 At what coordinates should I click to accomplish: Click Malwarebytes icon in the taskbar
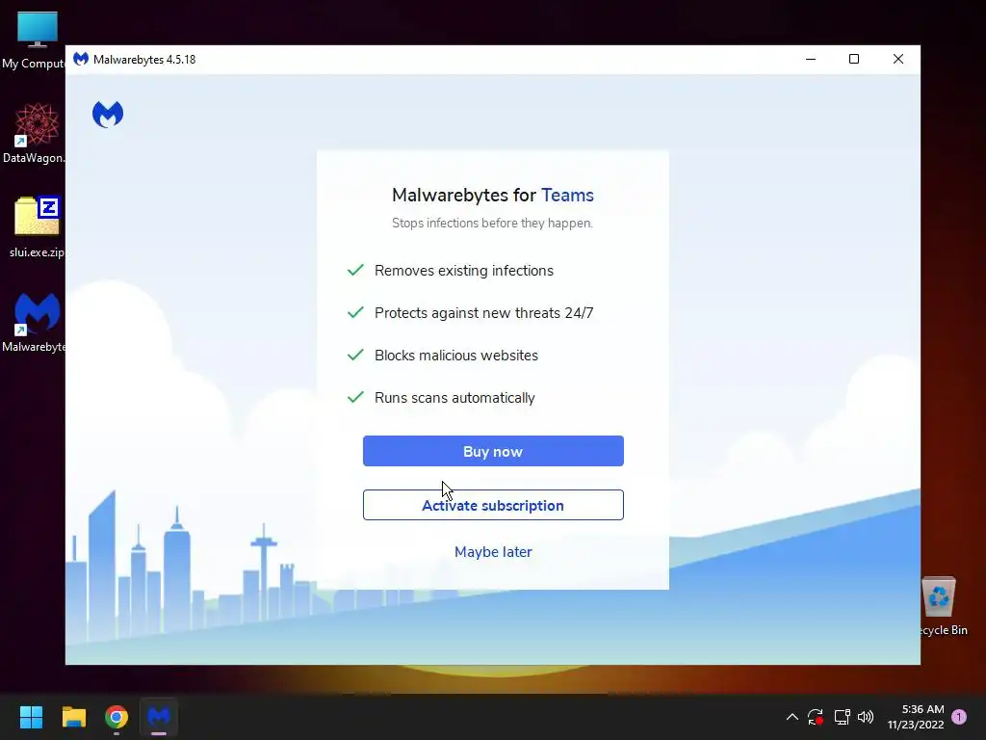(159, 717)
